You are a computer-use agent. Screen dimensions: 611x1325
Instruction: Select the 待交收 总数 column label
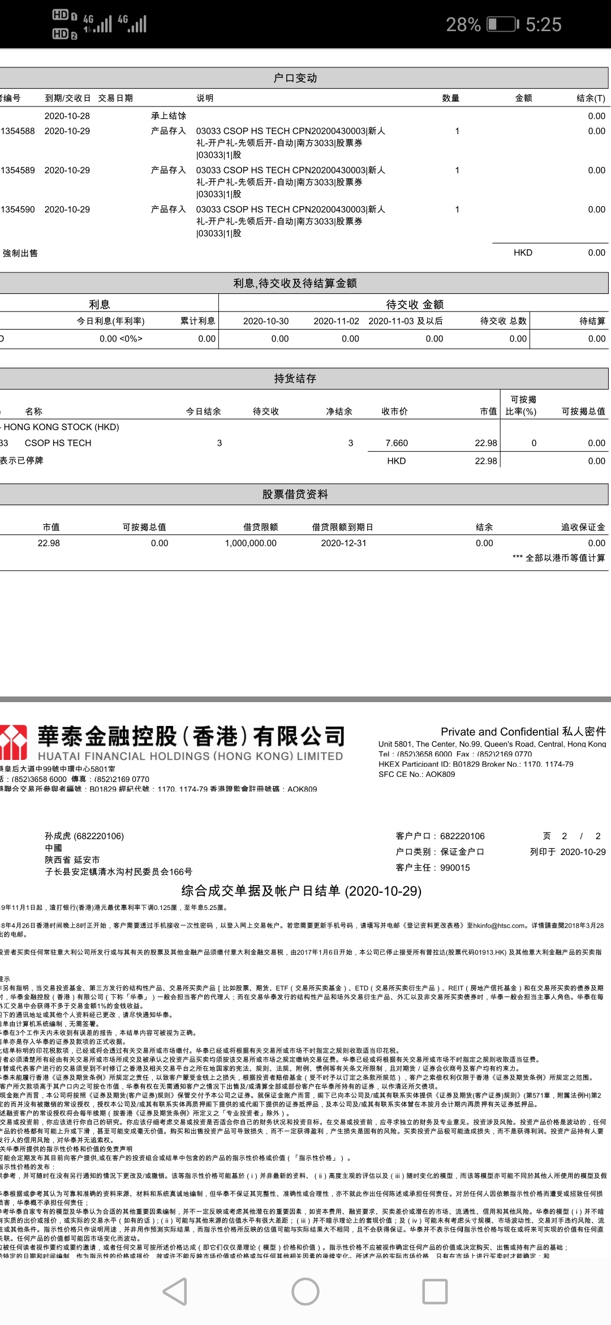(503, 321)
